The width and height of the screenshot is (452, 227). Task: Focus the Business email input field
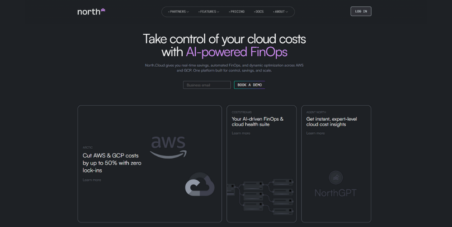(x=207, y=85)
